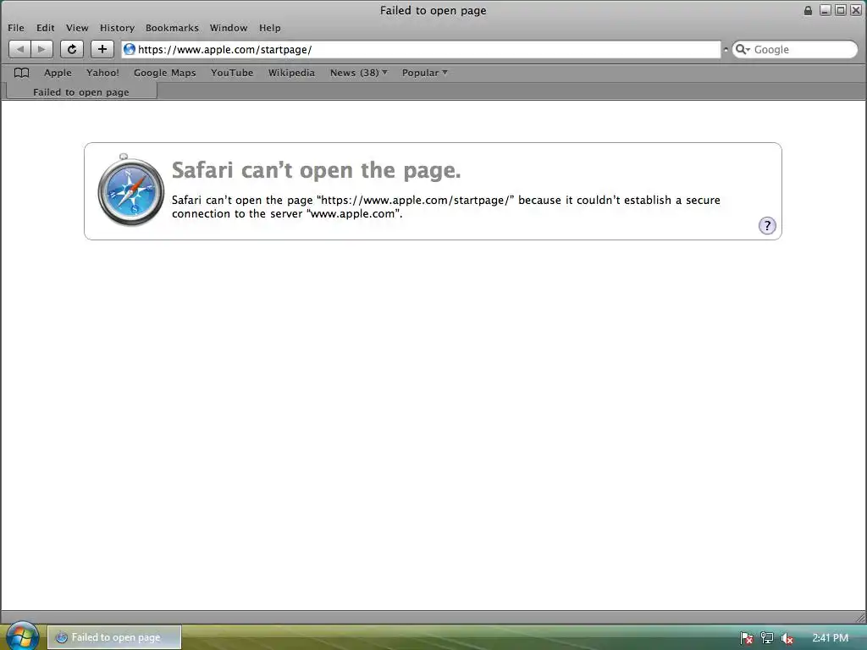Open the Google Maps bookmark
Image resolution: width=867 pixels, height=650 pixels.
click(x=165, y=73)
